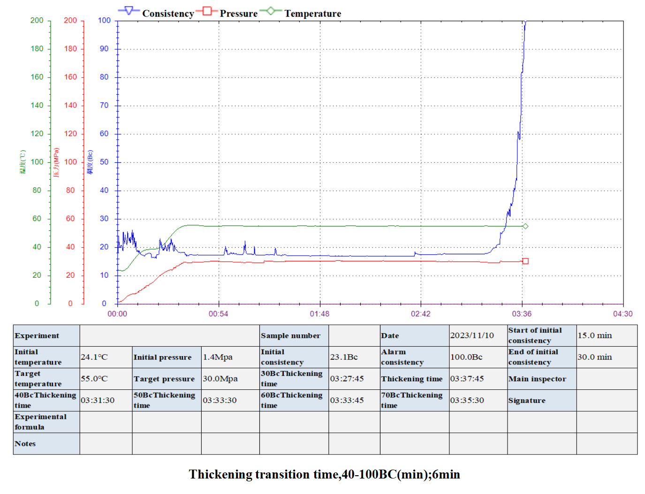The width and height of the screenshot is (645, 494).
Task: Click the Temperature legend text label
Action: click(312, 14)
